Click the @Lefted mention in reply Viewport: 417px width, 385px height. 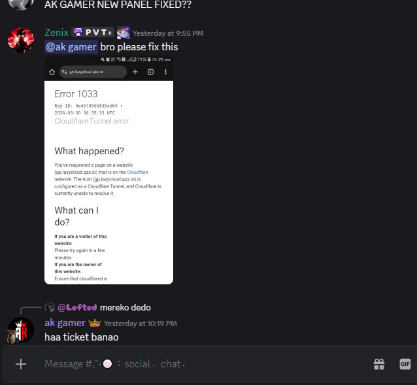(77, 307)
